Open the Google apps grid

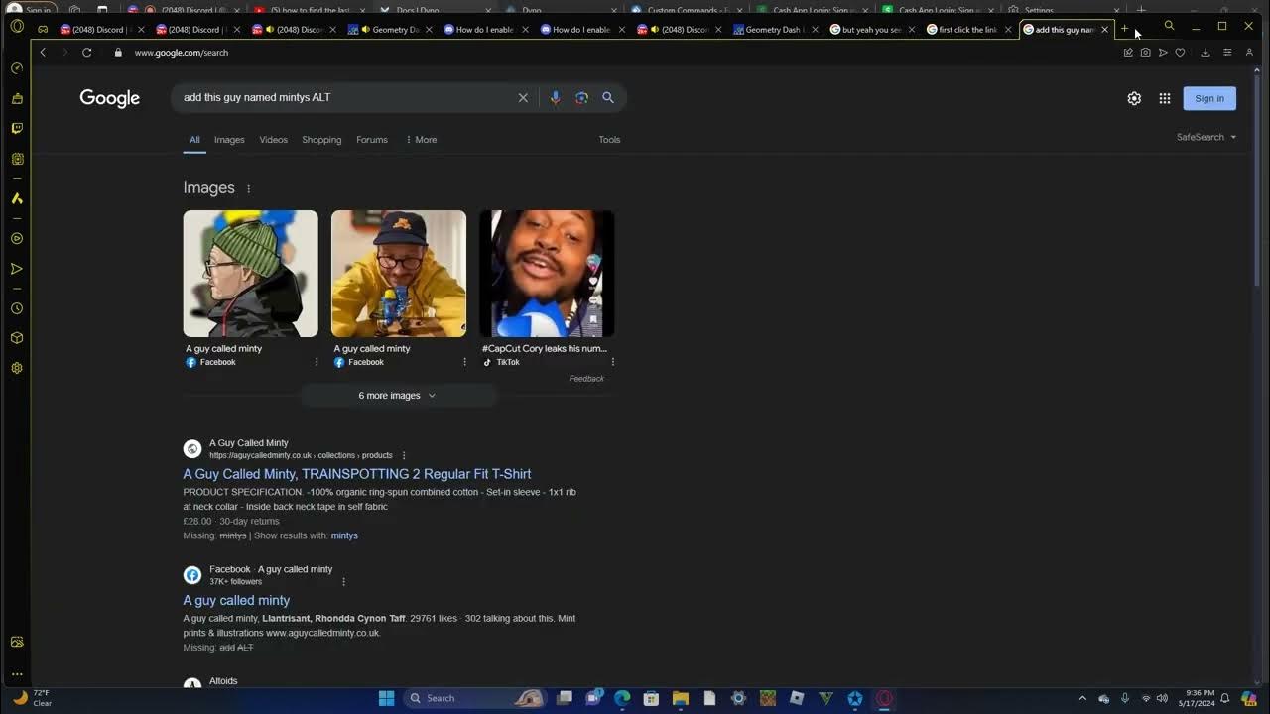1165,98
